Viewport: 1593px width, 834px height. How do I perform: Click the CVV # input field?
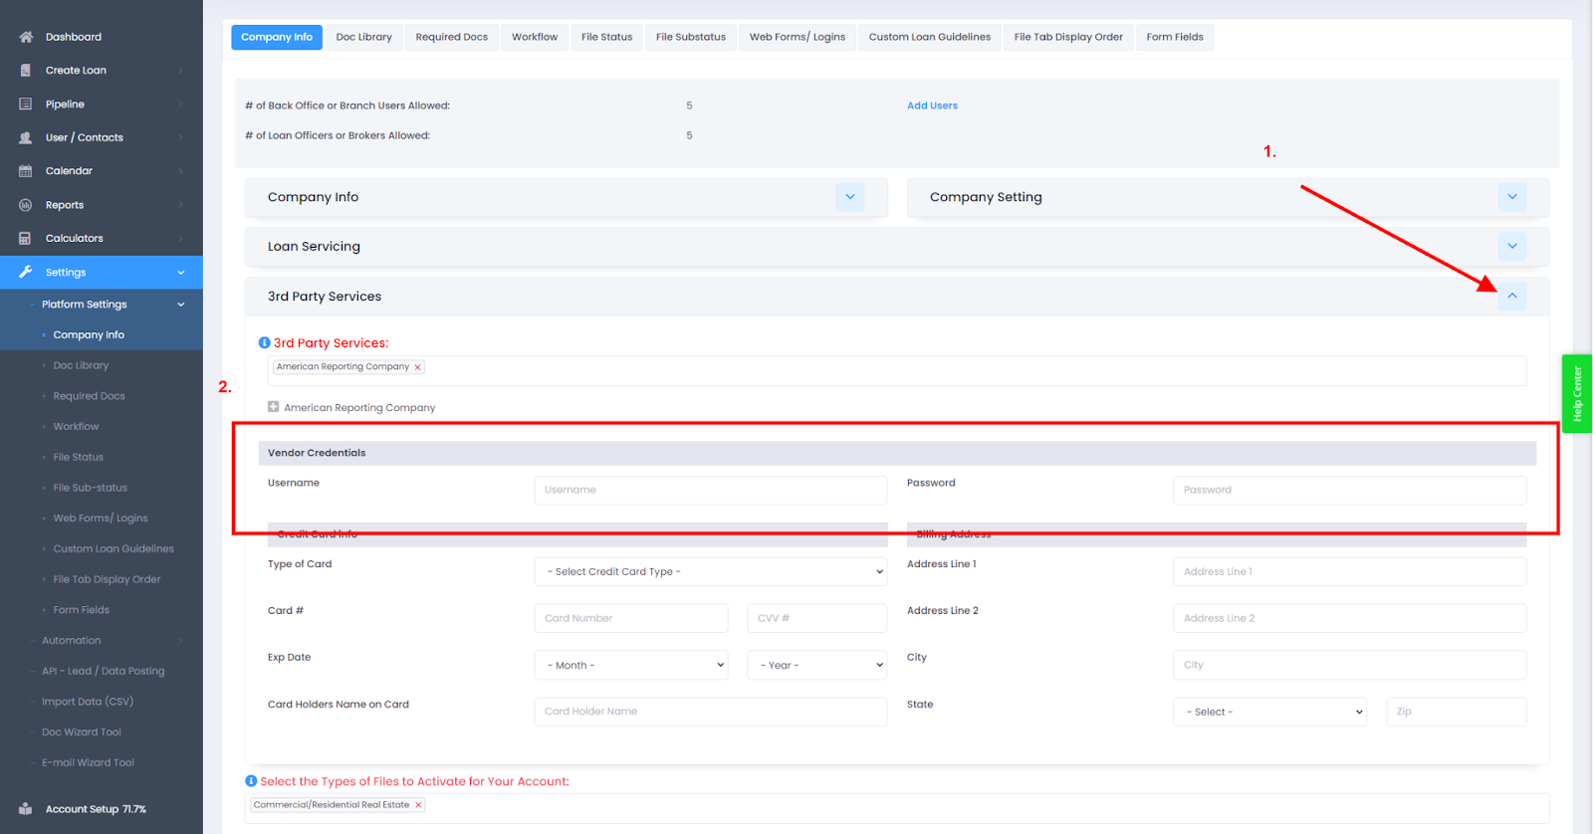click(x=817, y=618)
